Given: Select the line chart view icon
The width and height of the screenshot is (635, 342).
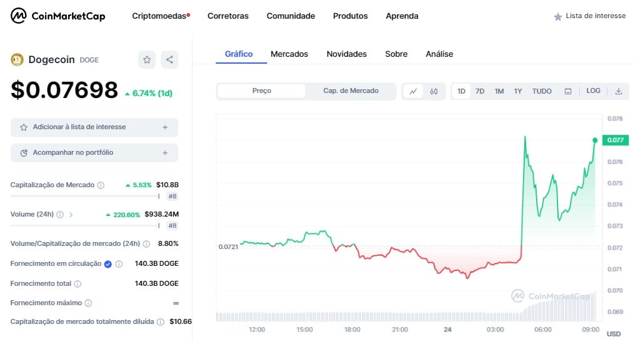Looking at the screenshot, I should click(x=413, y=91).
